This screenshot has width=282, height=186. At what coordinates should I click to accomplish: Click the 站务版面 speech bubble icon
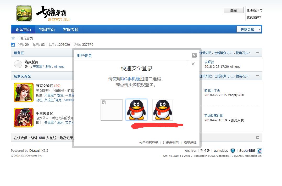18,64
